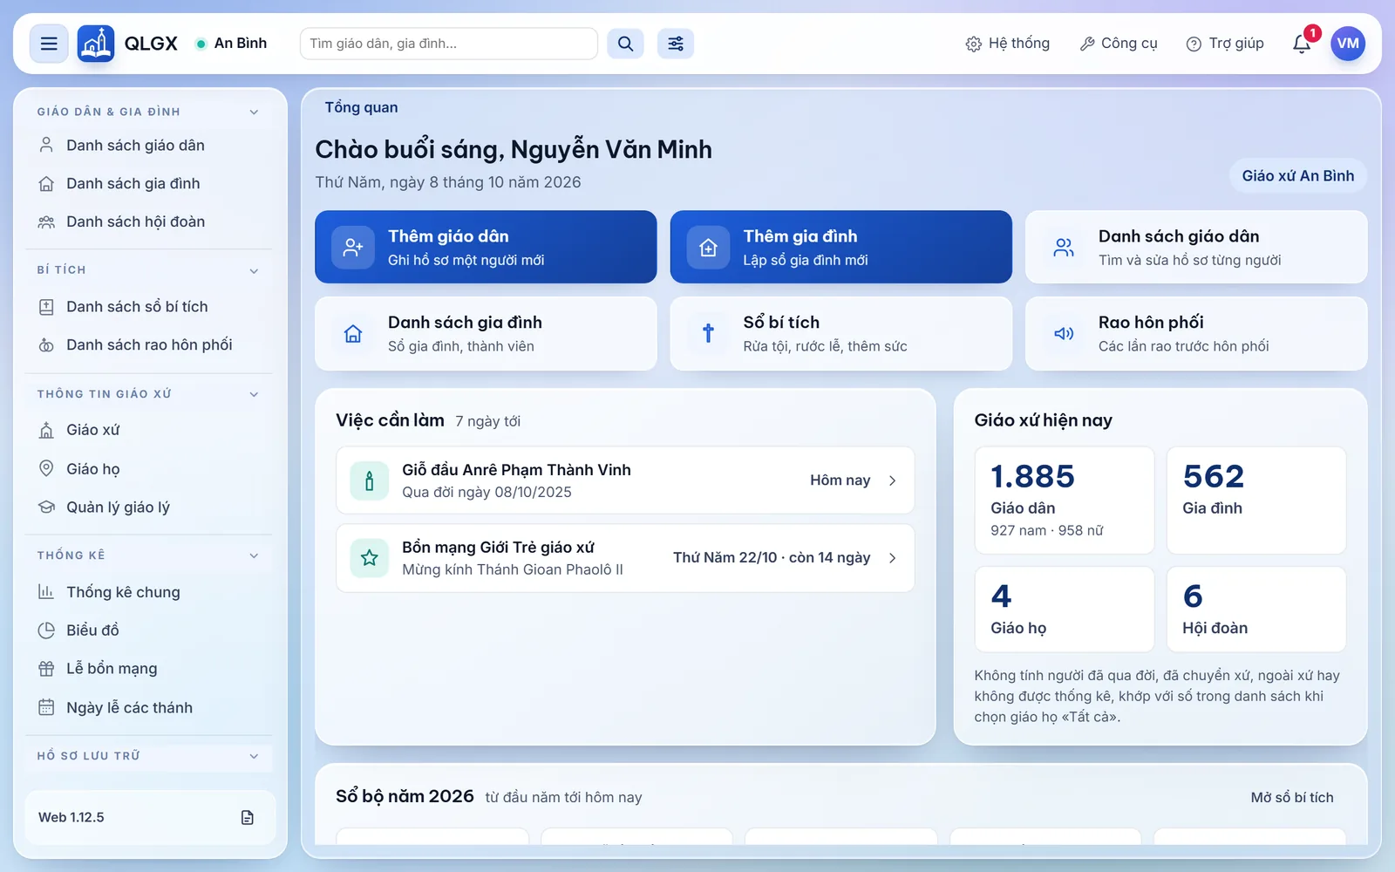The image size is (1395, 872).
Task: Open the 6 Hội đoàn stat tile
Action: pos(1256,610)
